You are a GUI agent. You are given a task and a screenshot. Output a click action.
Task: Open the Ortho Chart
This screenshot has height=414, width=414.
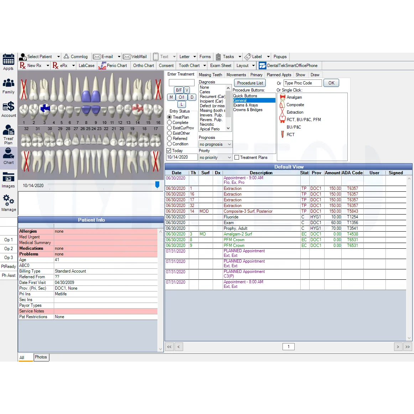click(143, 66)
